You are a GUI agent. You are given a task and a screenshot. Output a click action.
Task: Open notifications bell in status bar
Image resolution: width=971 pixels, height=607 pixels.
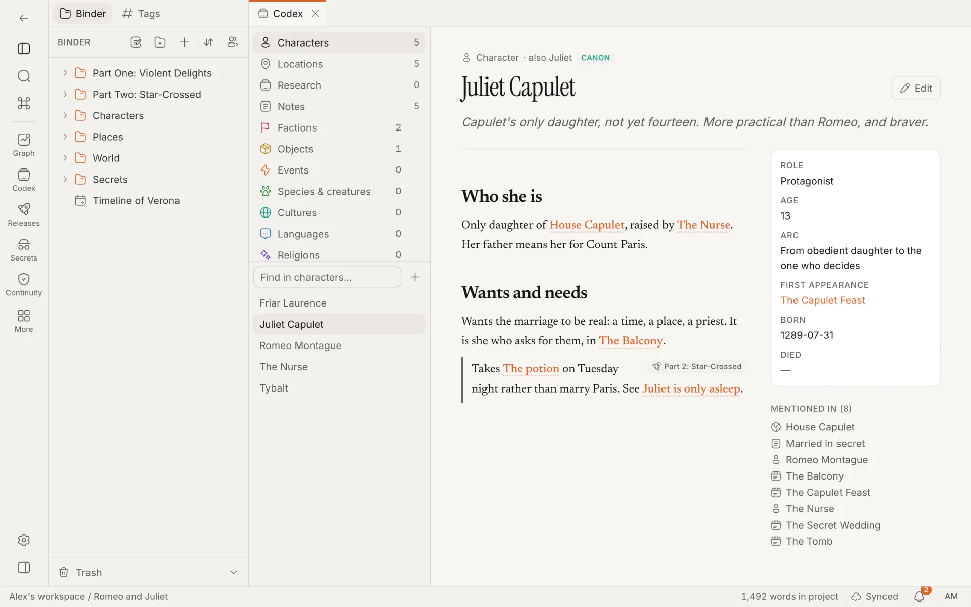[919, 597]
